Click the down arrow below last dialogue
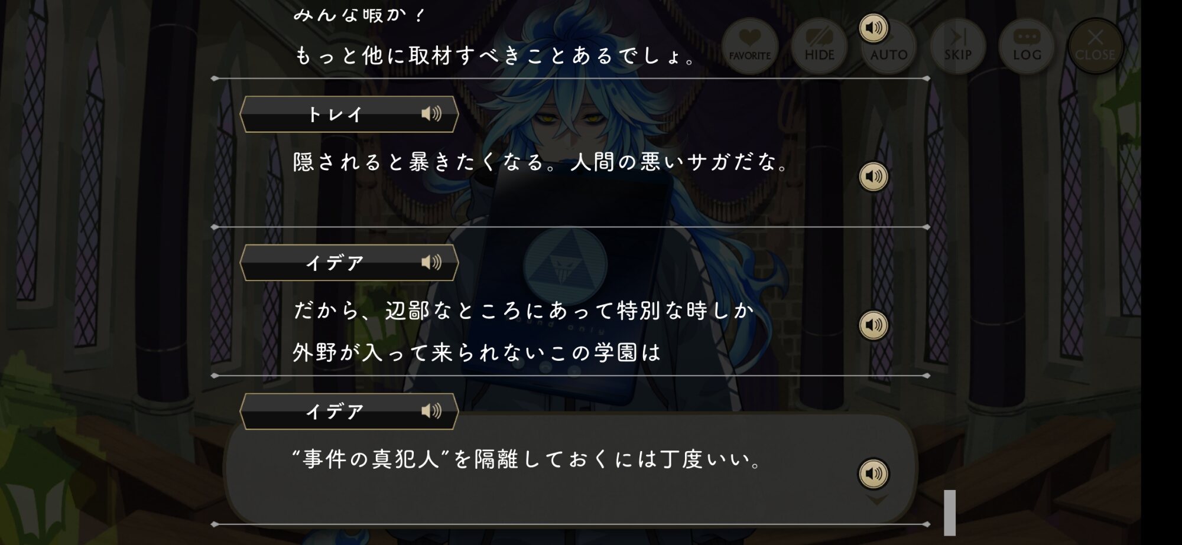The width and height of the screenshot is (1182, 545). tap(876, 500)
